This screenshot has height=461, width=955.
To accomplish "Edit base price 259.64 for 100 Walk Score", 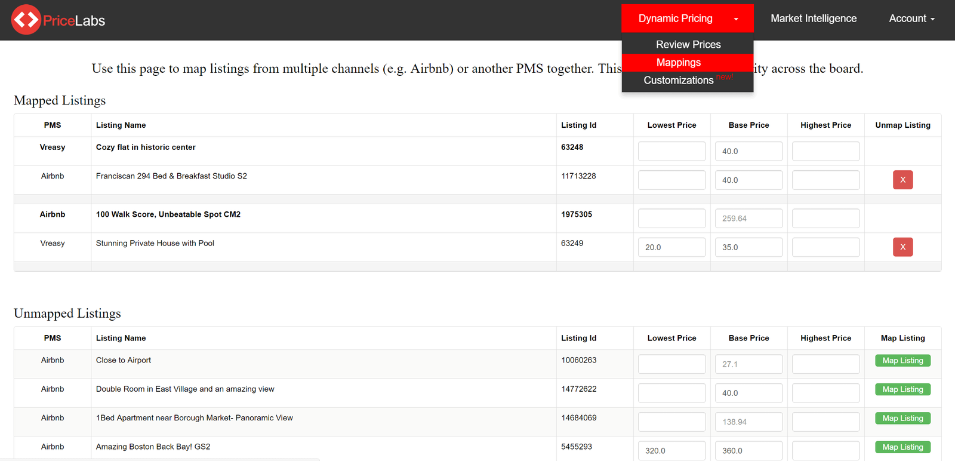I will (748, 219).
